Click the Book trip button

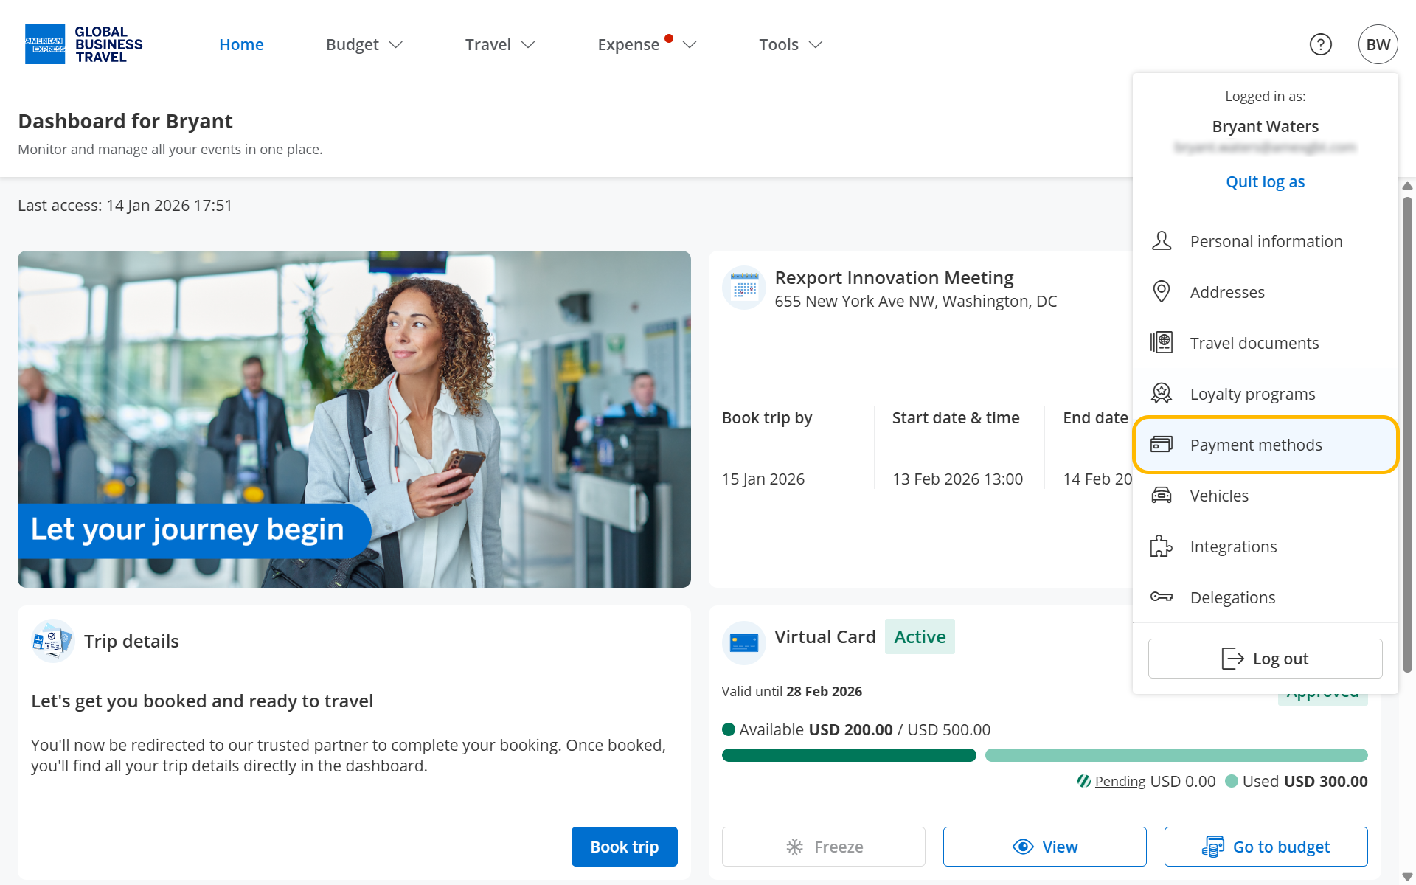[624, 847]
